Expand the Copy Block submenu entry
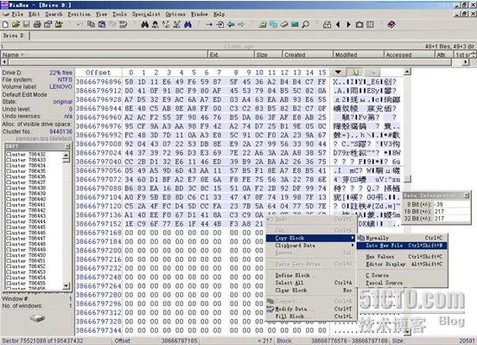 [x=310, y=238]
